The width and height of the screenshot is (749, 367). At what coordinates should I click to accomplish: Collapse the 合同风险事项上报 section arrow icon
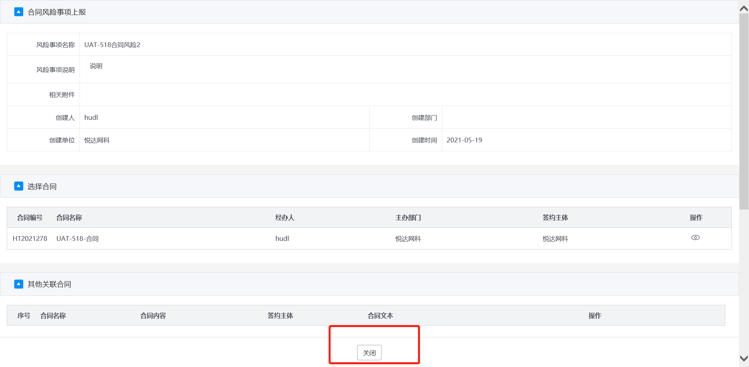tap(19, 12)
